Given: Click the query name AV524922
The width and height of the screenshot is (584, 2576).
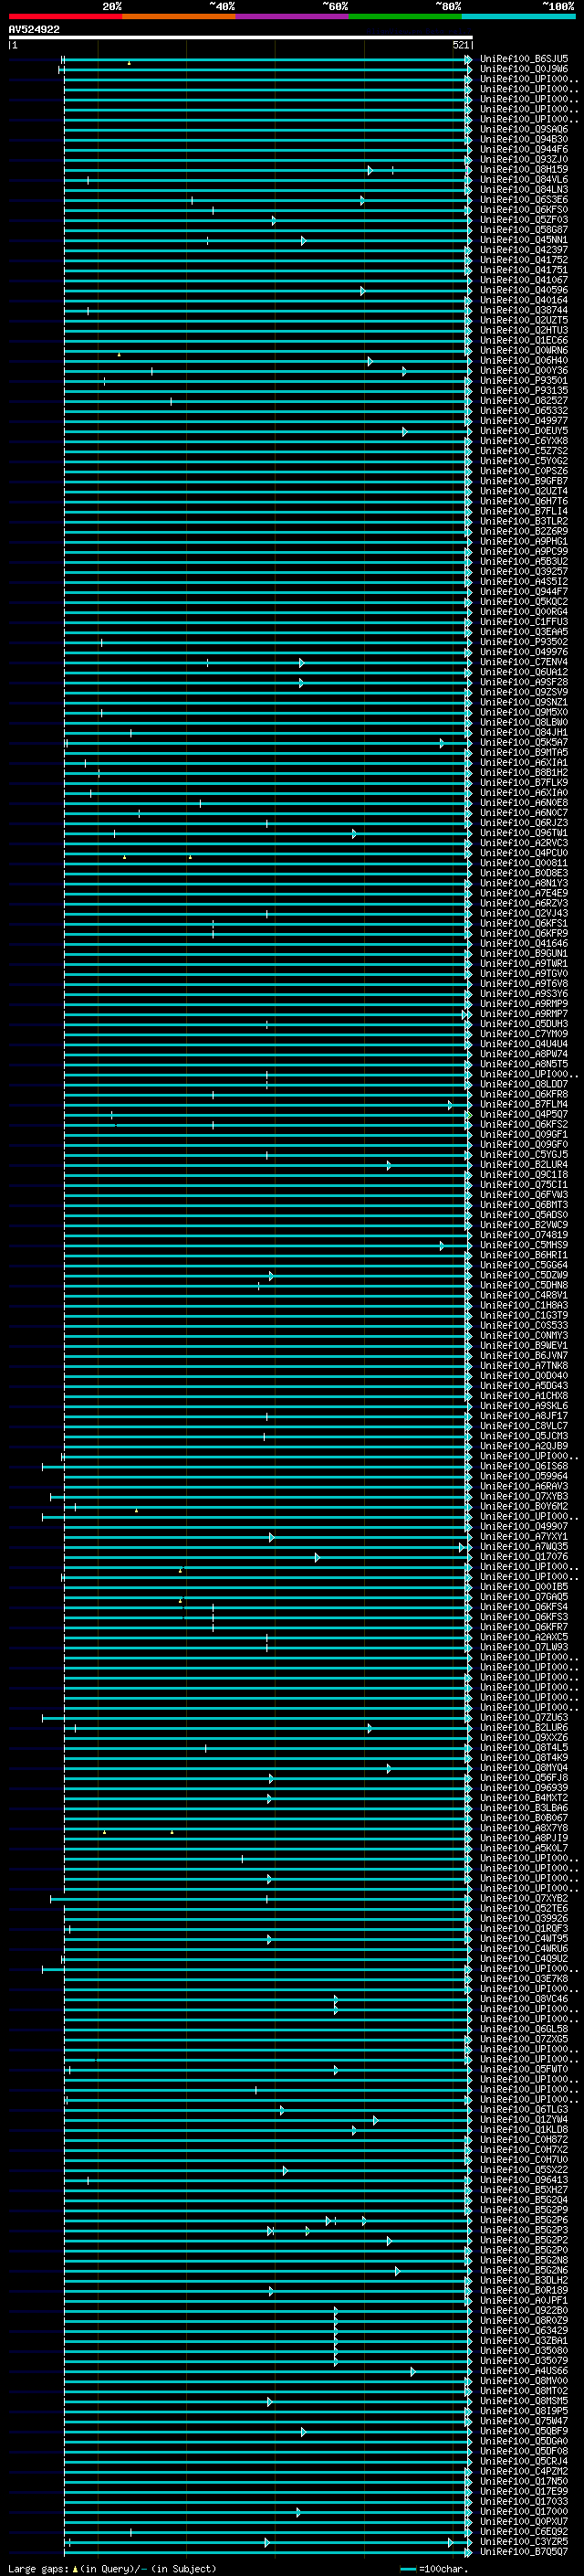Looking at the screenshot, I should click(34, 30).
